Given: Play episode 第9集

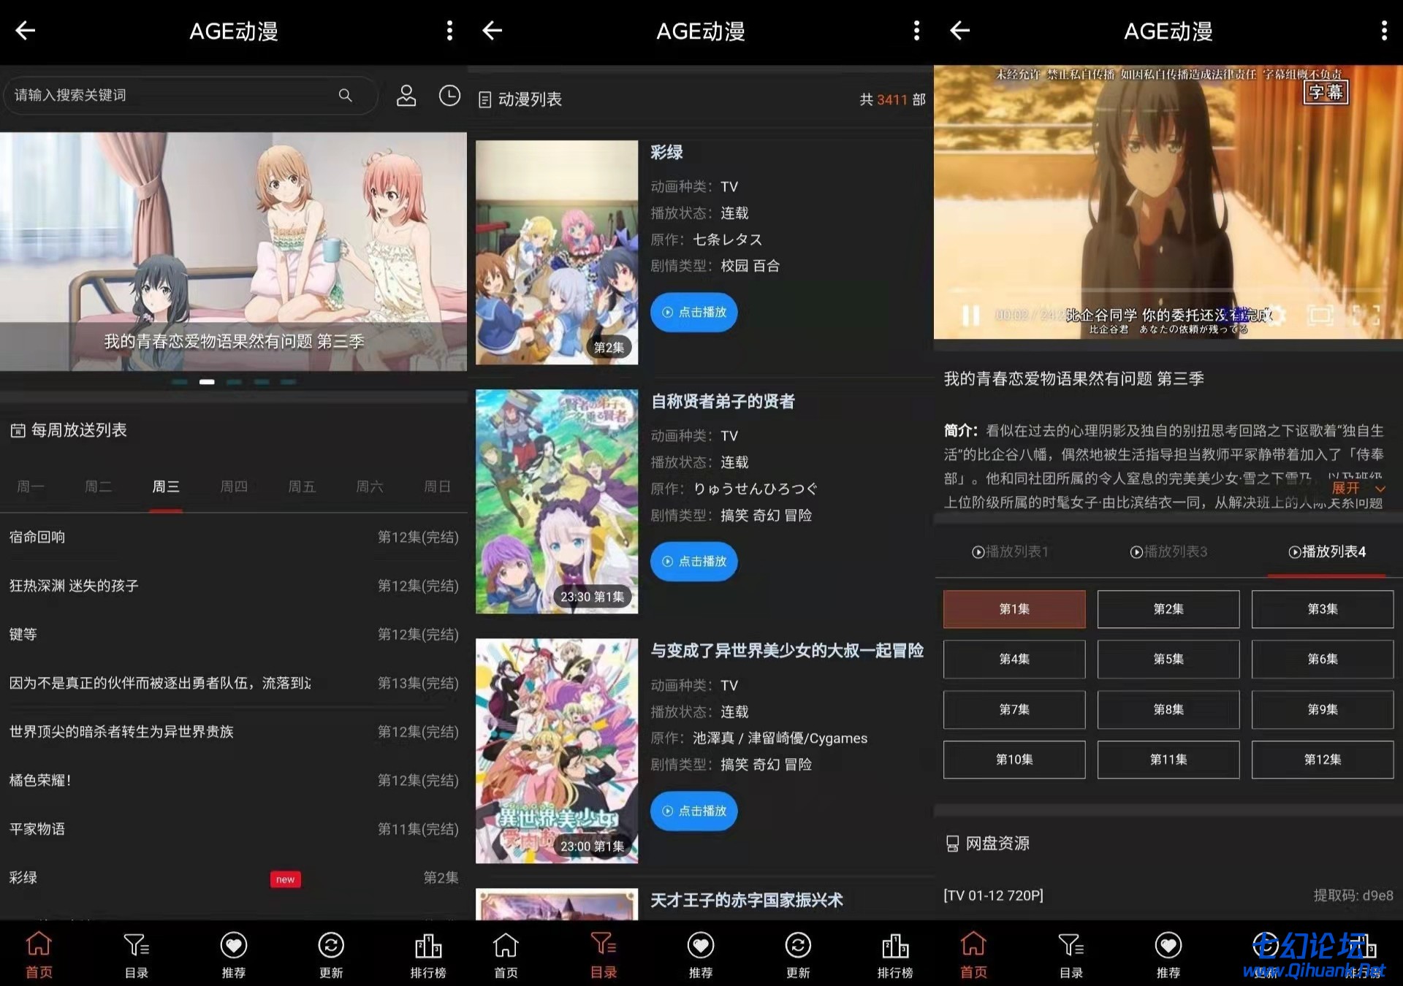Looking at the screenshot, I should coord(1323,709).
